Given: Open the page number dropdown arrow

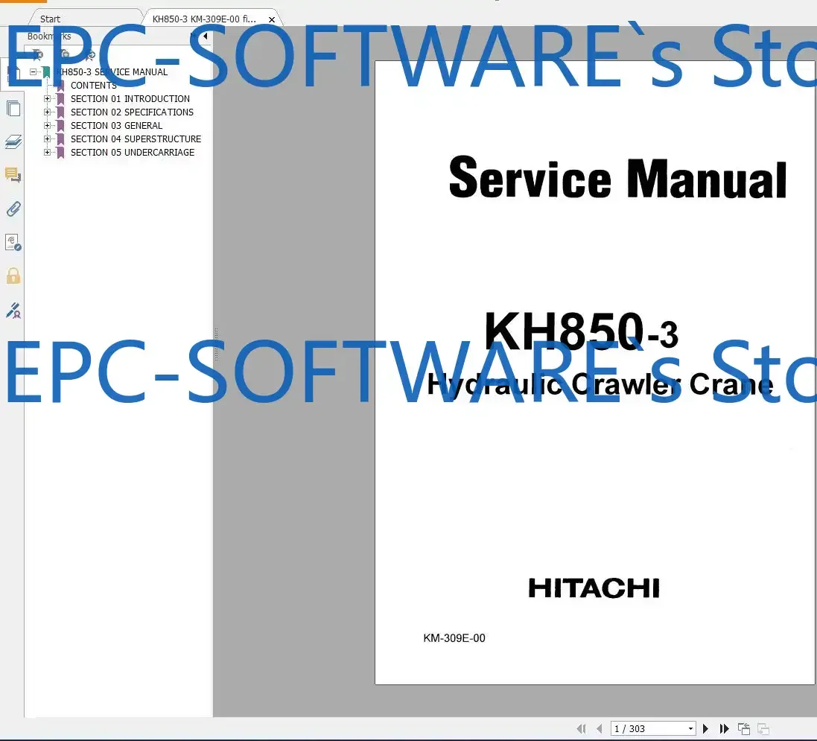Looking at the screenshot, I should coord(690,728).
